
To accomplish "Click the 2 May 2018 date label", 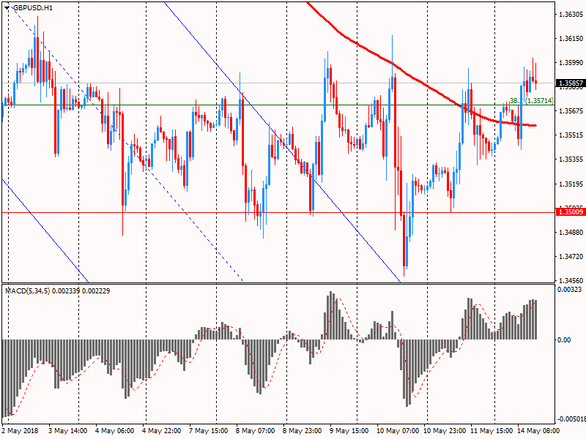I will click(21, 432).
